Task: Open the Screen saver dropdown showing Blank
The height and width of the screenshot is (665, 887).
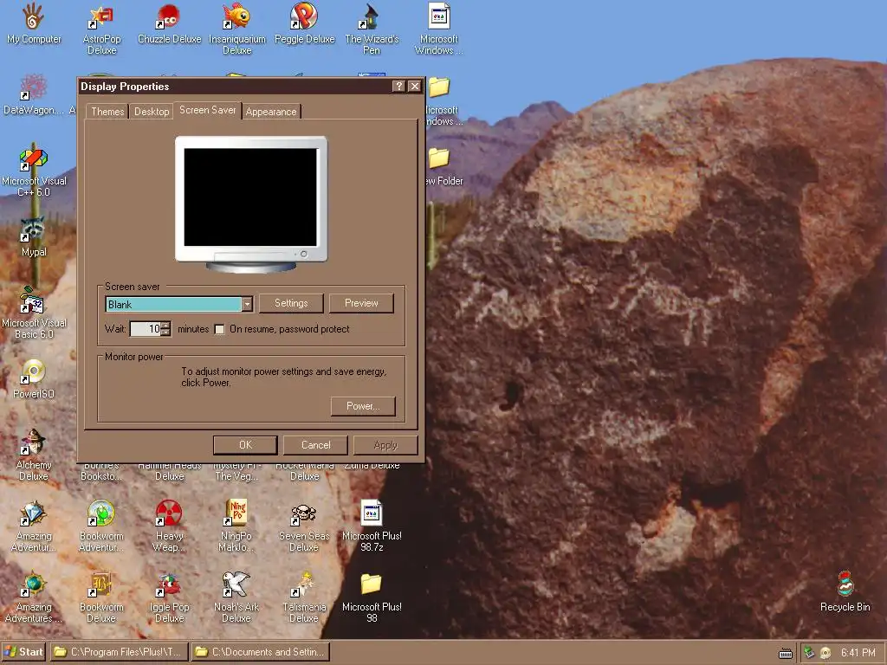Action: click(x=247, y=304)
